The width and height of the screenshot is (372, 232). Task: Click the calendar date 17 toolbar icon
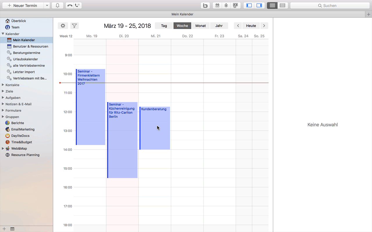coord(217,6)
